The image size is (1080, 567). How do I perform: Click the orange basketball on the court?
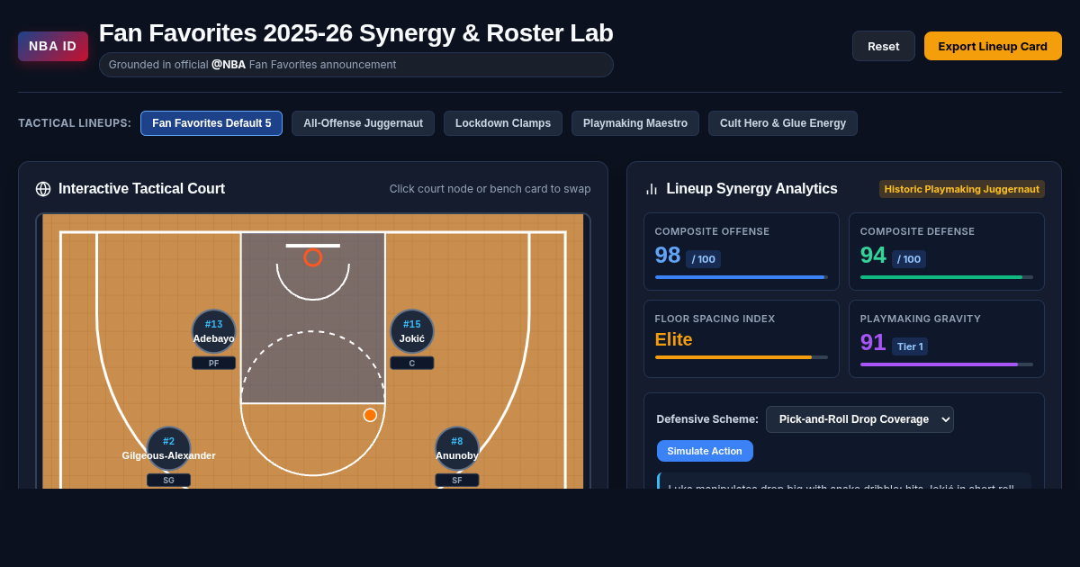click(370, 415)
